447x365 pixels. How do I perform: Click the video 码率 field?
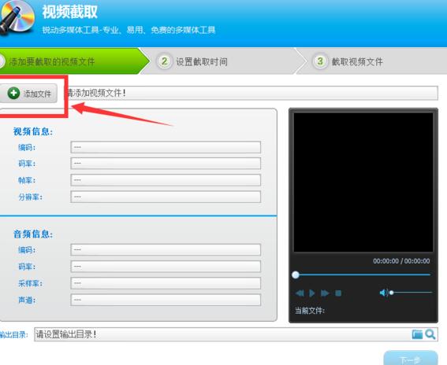166,164
